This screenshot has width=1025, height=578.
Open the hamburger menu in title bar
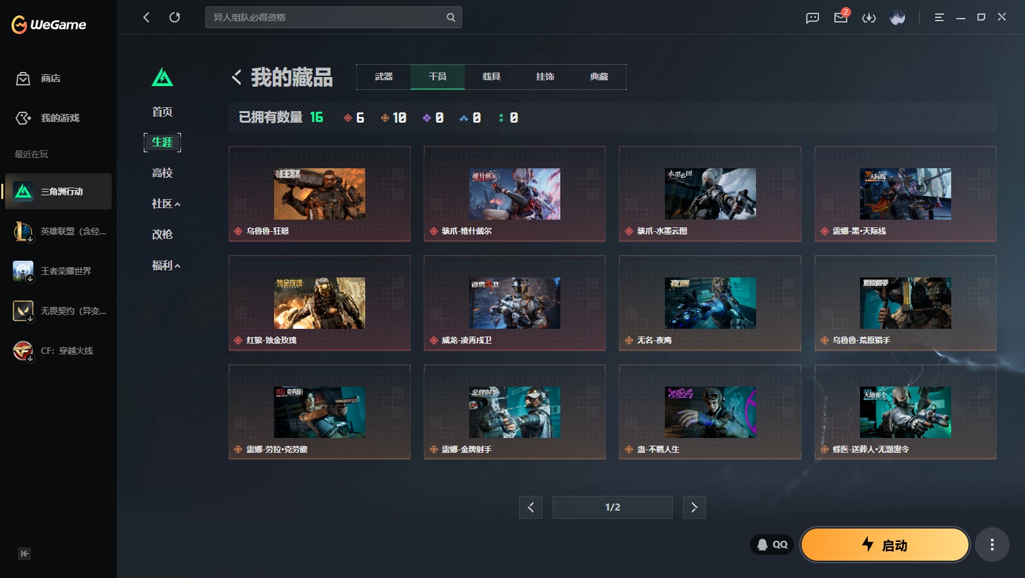pos(939,17)
